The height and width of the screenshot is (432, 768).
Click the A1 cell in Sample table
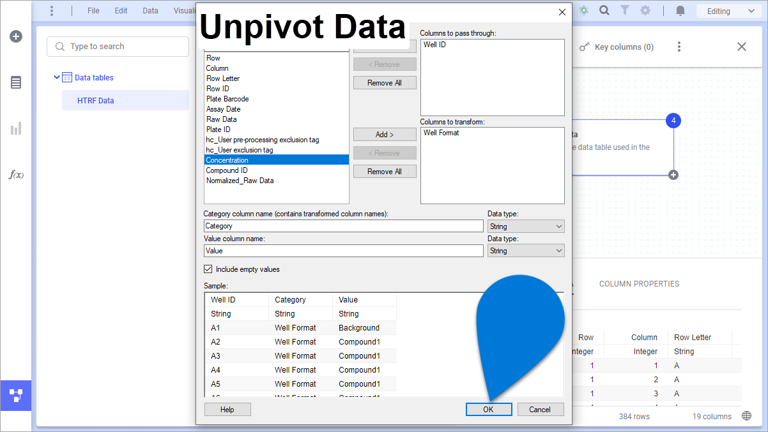click(x=215, y=328)
